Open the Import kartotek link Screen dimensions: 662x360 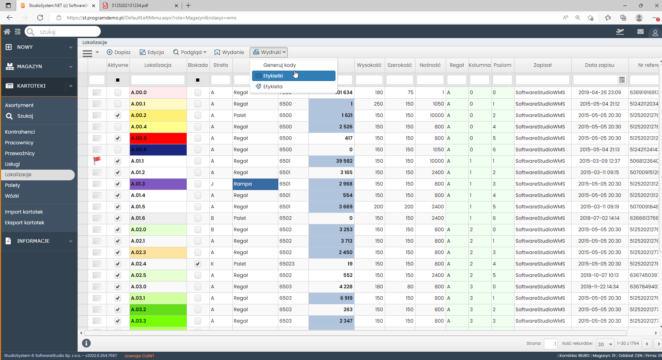click(x=24, y=212)
